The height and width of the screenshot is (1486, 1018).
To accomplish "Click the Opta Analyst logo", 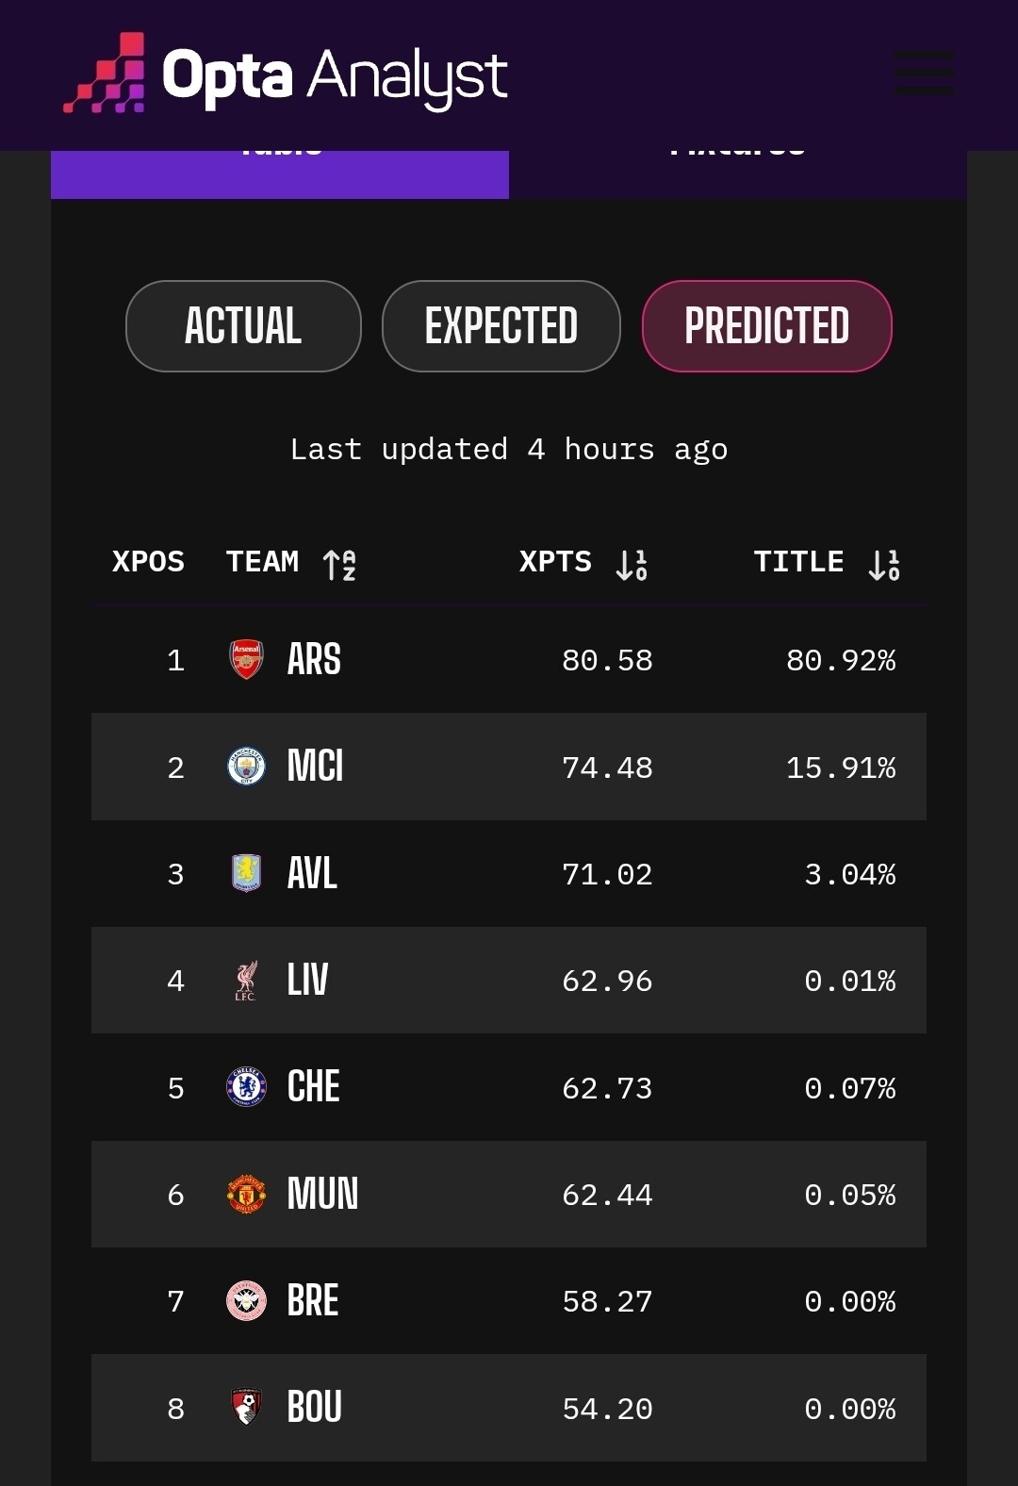I will tap(286, 74).
